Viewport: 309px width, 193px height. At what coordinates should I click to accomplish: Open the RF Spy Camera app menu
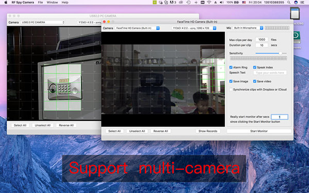pyautogui.click(x=23, y=3)
